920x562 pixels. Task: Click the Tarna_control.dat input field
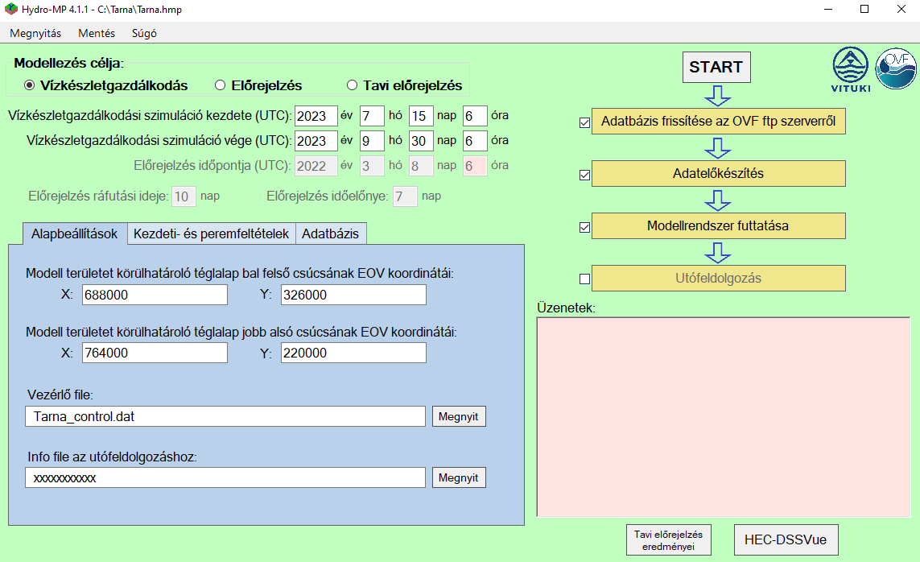tap(225, 416)
